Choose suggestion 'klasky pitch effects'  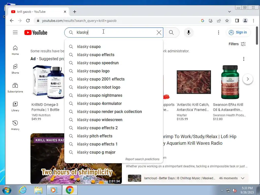tap(114, 136)
